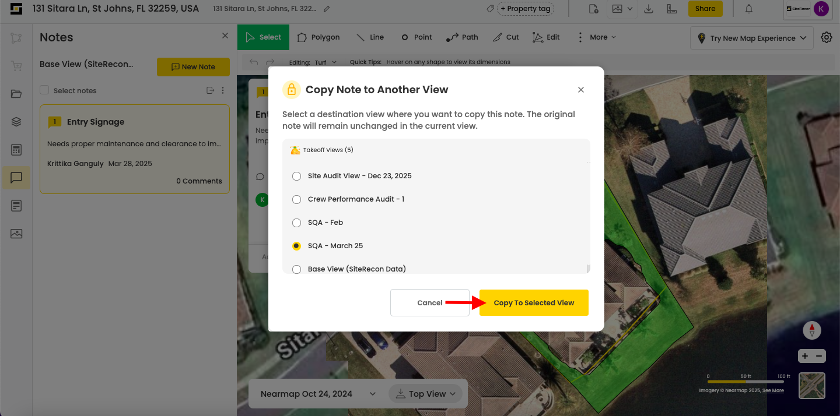Select the Site Audit View - Dec 23, 2025 radio
The height and width of the screenshot is (416, 840).
(x=296, y=176)
